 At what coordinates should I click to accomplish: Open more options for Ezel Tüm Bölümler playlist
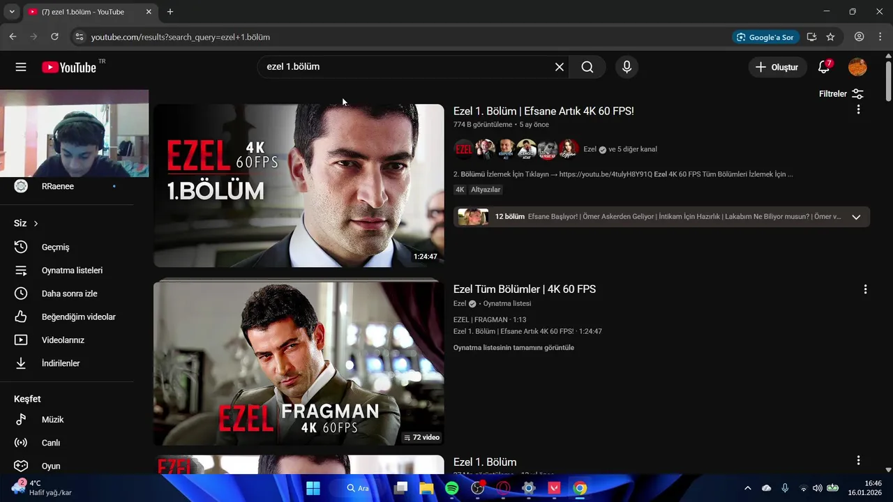click(x=865, y=289)
